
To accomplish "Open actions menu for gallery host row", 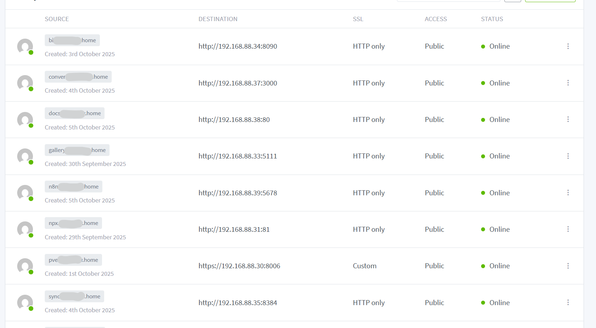I will (x=568, y=156).
